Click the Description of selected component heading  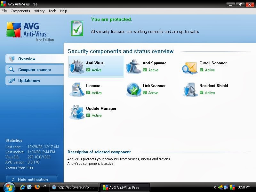pos(99,152)
